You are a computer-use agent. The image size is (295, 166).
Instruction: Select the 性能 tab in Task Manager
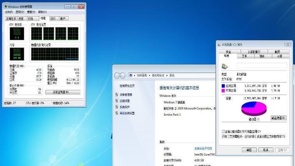[x=43, y=18]
